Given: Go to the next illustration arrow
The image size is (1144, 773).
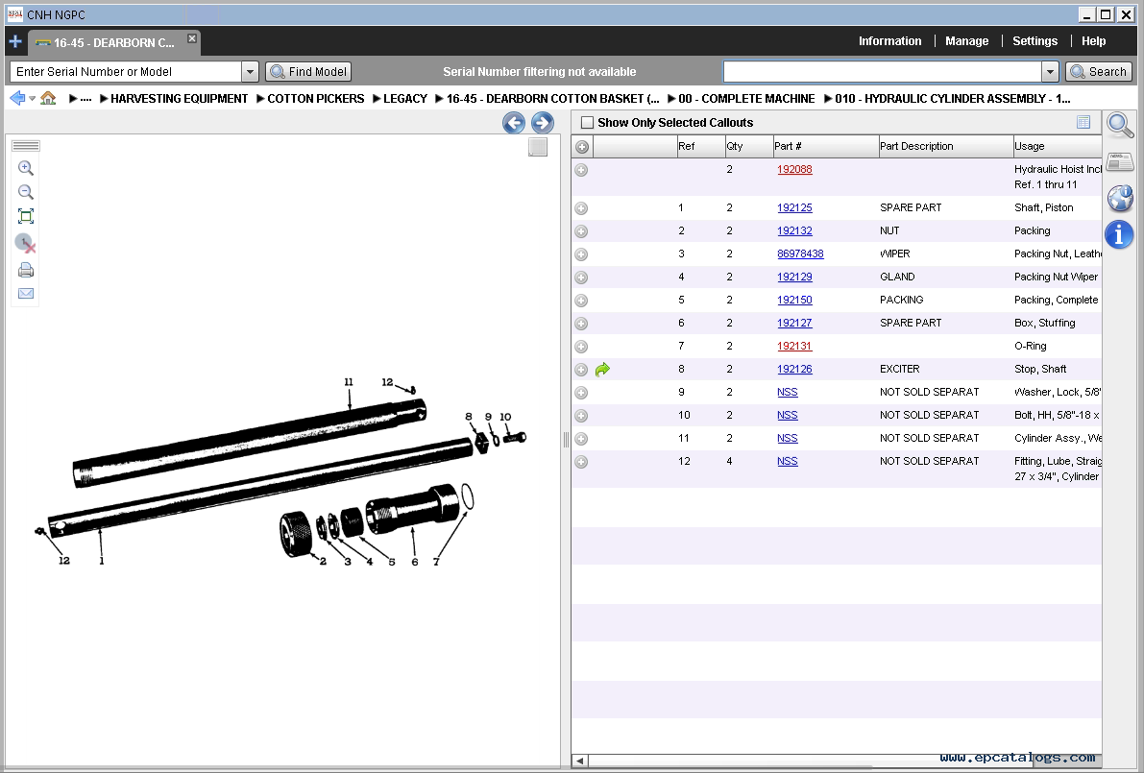Looking at the screenshot, I should (543, 123).
